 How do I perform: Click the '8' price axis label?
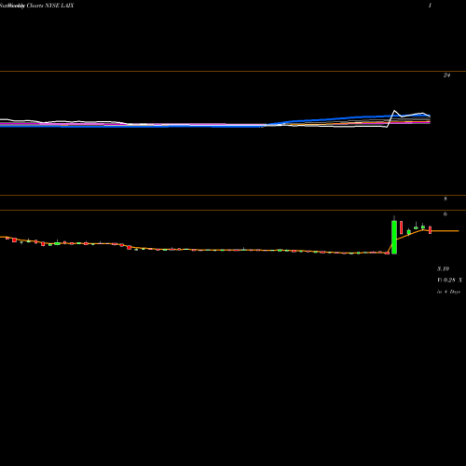pos(445,199)
